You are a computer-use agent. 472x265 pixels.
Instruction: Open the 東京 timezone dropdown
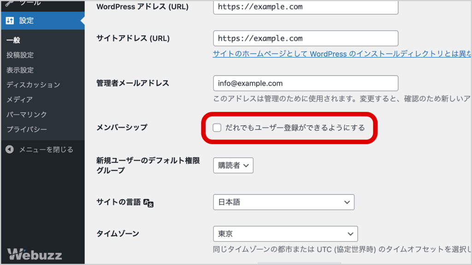coord(285,234)
